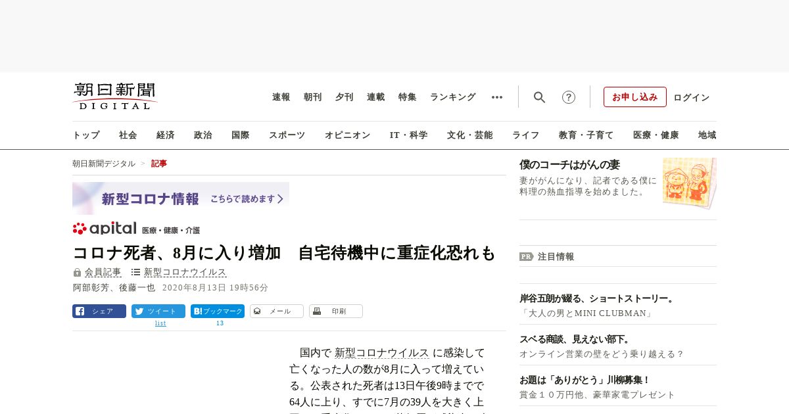
Task: Bookmark with Hatena ブックマーク button
Action: point(218,311)
